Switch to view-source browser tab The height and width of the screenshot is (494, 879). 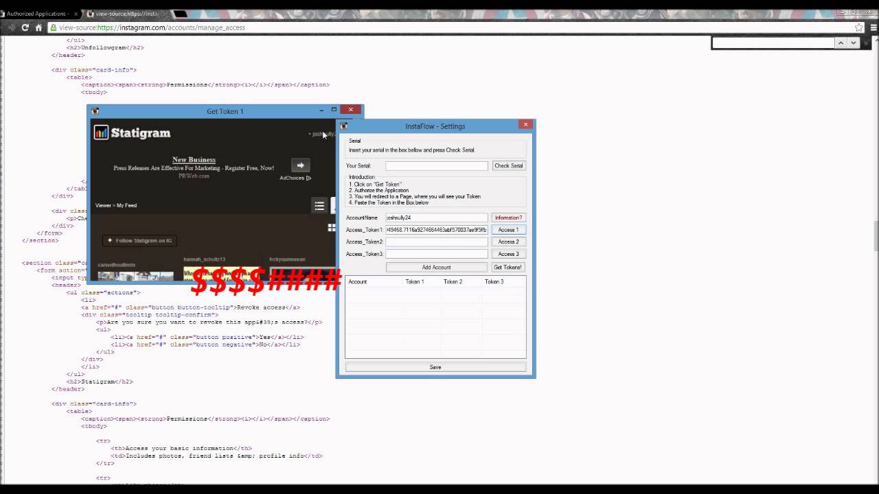pos(127,14)
